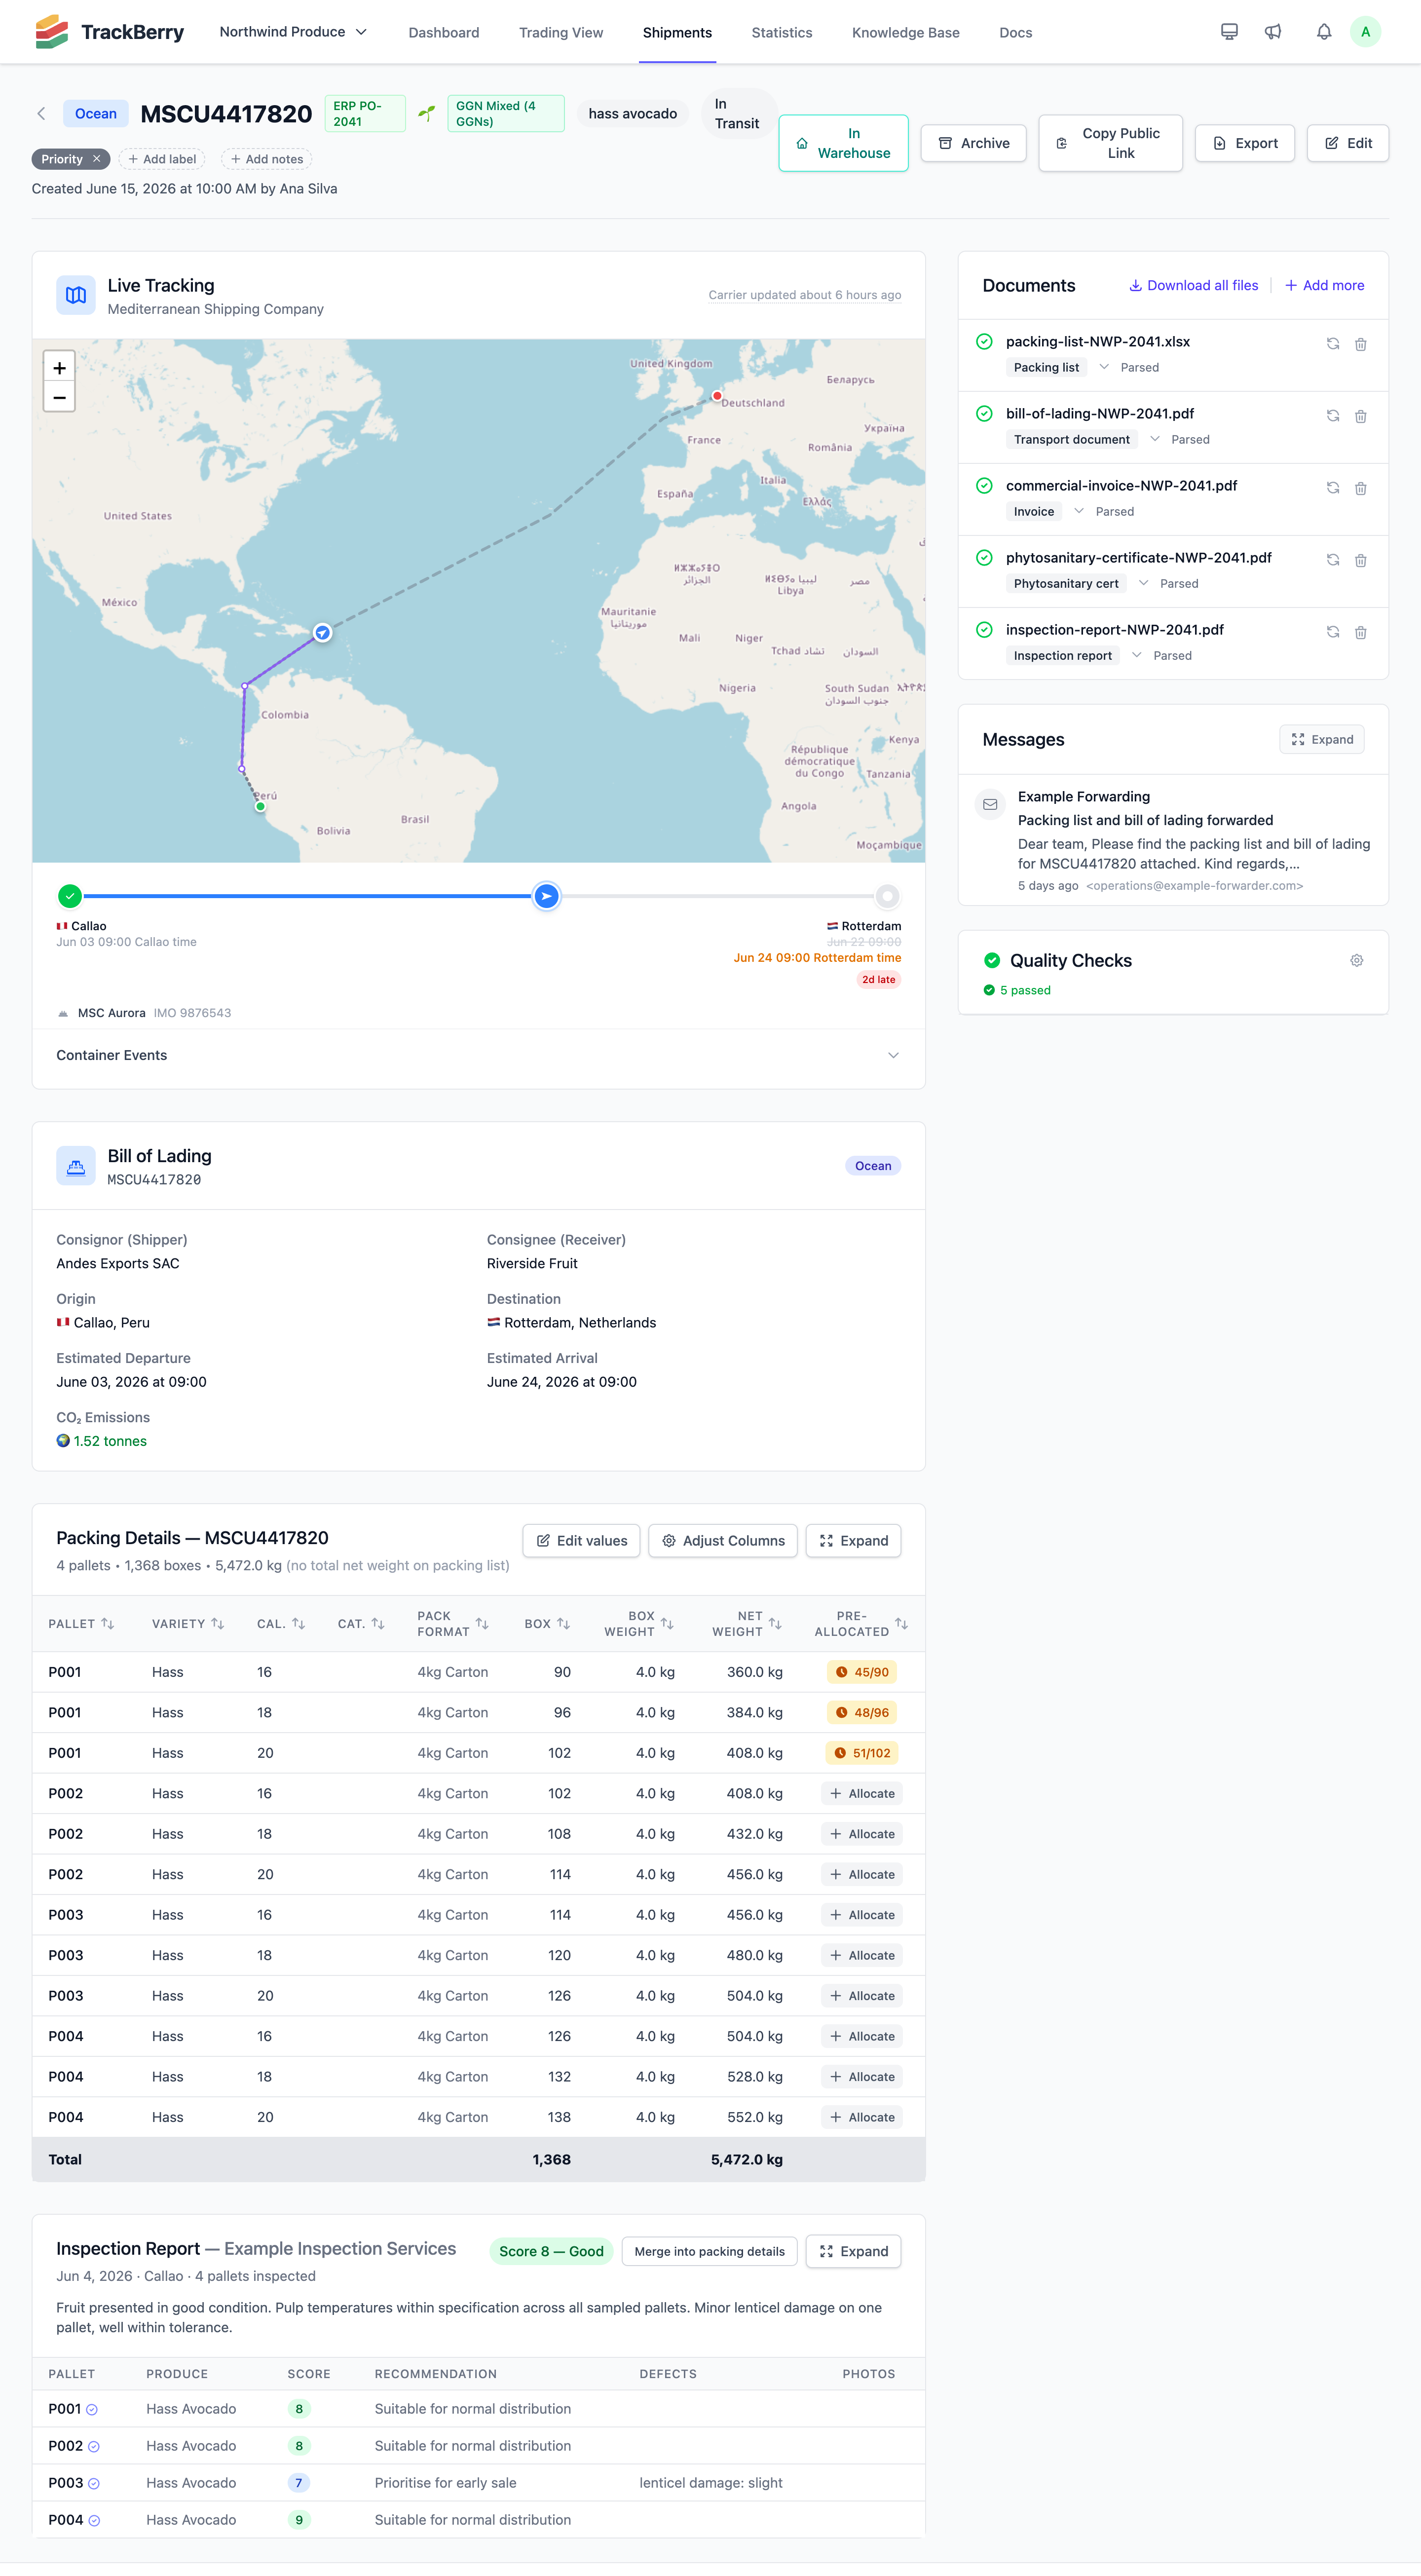The width and height of the screenshot is (1421, 2576).
Task: Delete inspection-report-NWP-2041.pdf with trash icon
Action: tap(1360, 632)
